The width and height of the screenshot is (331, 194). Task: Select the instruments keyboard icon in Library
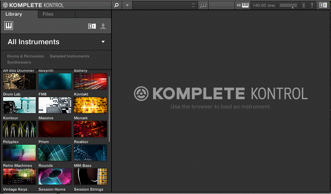pos(9,26)
